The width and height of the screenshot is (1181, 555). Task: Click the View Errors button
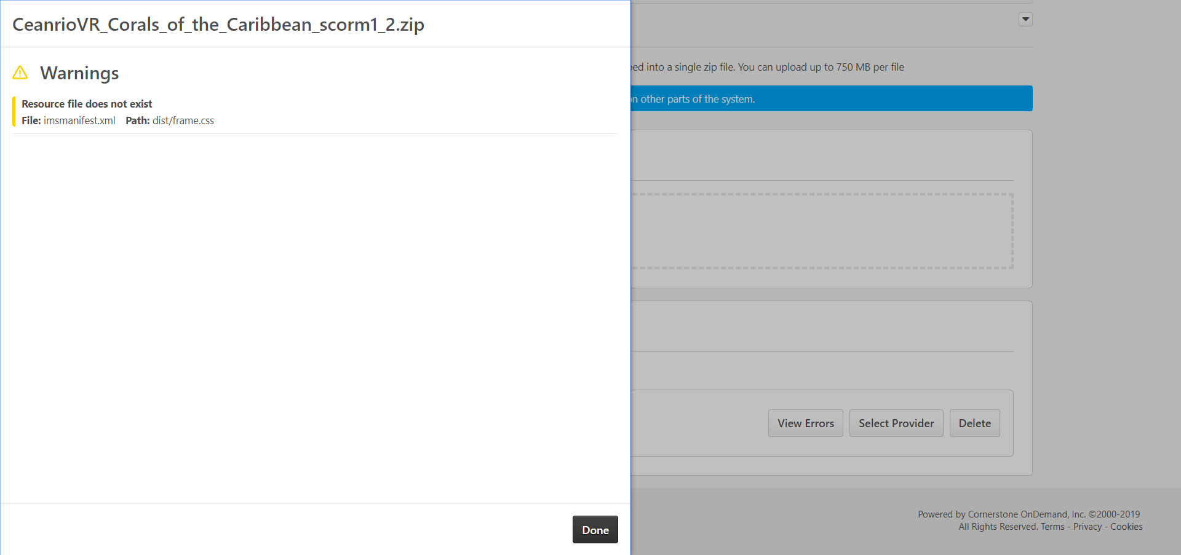[805, 423]
